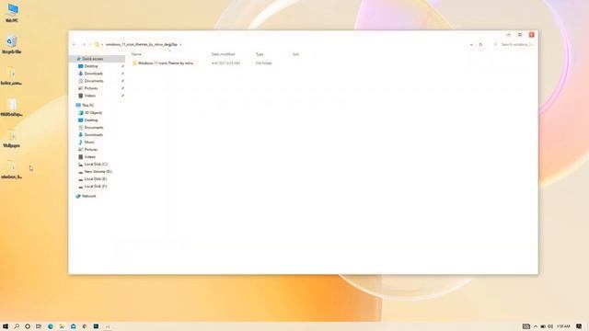The width and height of the screenshot is (589, 331).
Task: Open Pictures under This PC
Action: (91, 150)
